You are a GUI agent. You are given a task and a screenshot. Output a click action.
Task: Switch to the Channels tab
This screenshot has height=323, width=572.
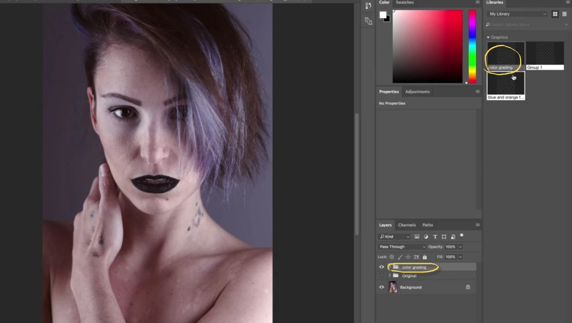(407, 225)
